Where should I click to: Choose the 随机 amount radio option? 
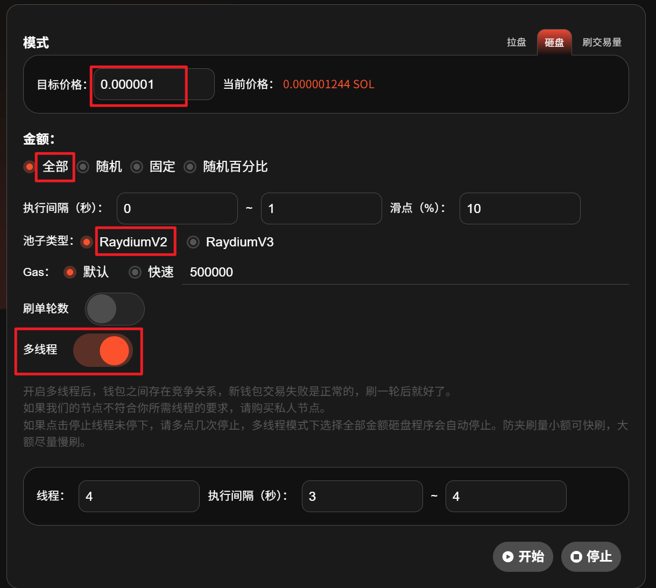[x=83, y=167]
